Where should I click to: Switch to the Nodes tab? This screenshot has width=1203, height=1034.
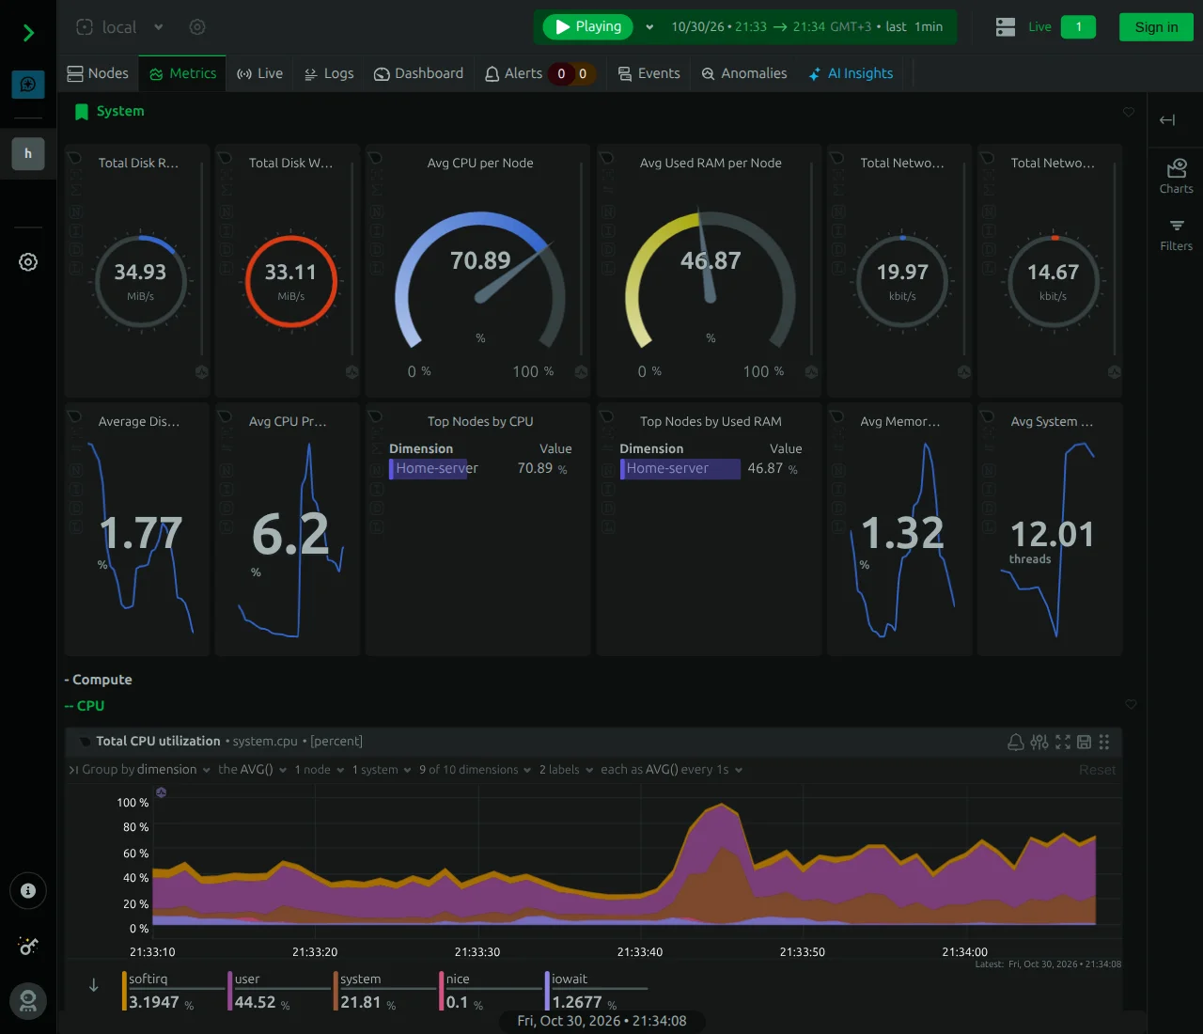click(98, 73)
